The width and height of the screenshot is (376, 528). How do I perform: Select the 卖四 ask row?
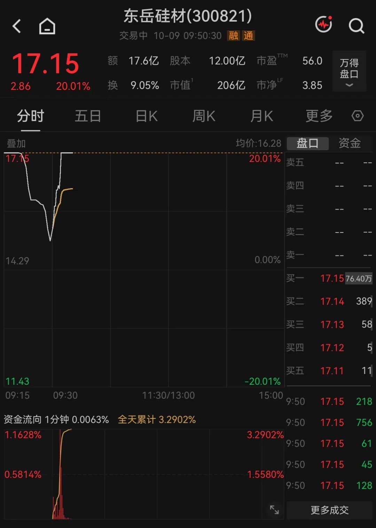(x=329, y=185)
